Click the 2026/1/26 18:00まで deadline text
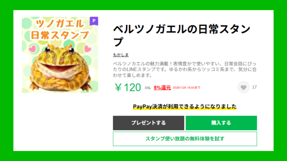This screenshot has width=287, height=161. pos(186,88)
